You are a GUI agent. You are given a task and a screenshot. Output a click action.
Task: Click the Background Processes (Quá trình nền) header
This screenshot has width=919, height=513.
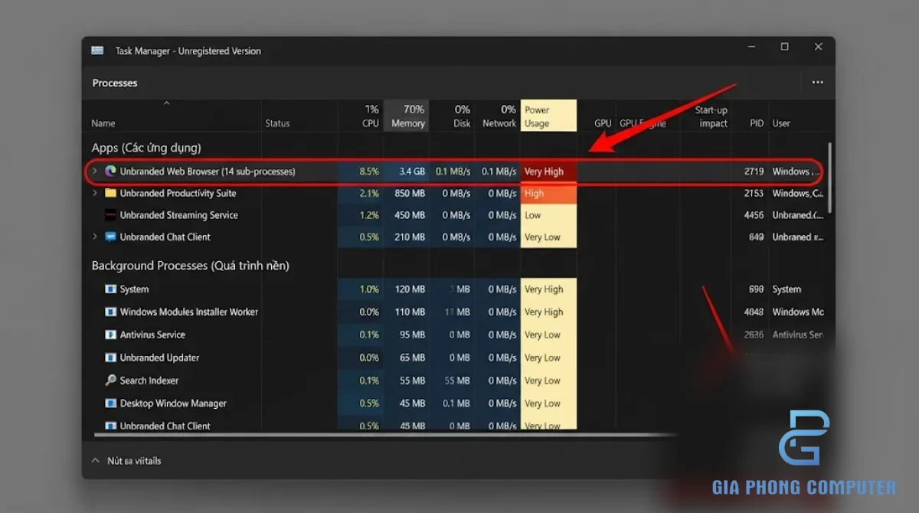tap(191, 266)
